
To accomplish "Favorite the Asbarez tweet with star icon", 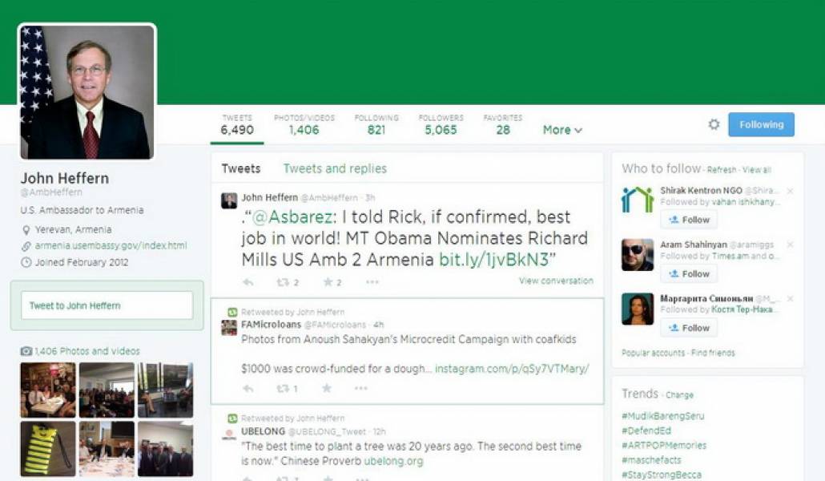I will coord(331,282).
